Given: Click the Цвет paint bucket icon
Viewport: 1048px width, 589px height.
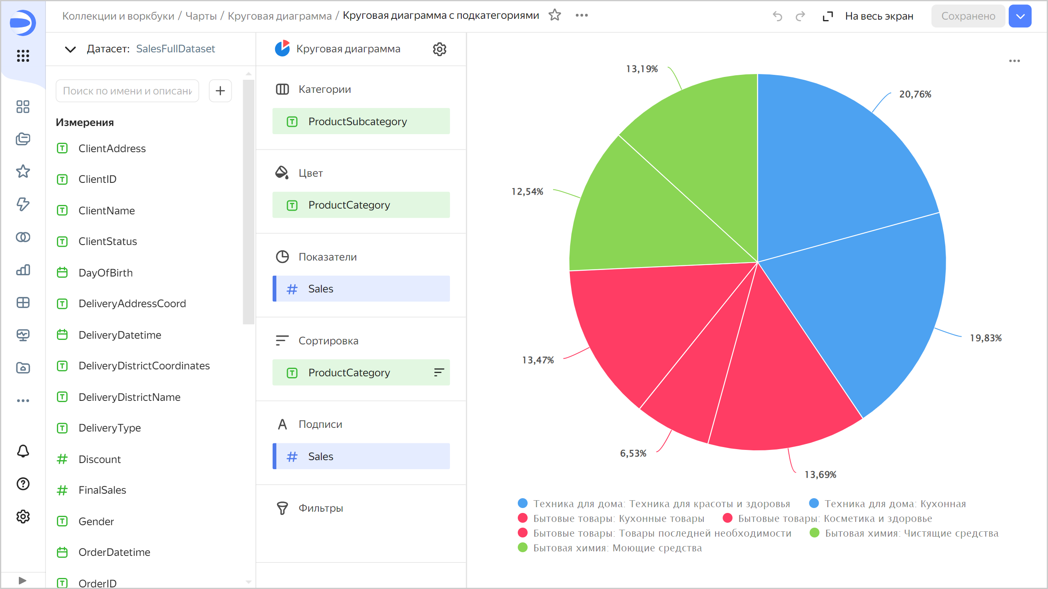Looking at the screenshot, I should [282, 173].
